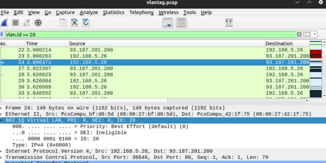Open the View menu

pyautogui.click(x=34, y=13)
